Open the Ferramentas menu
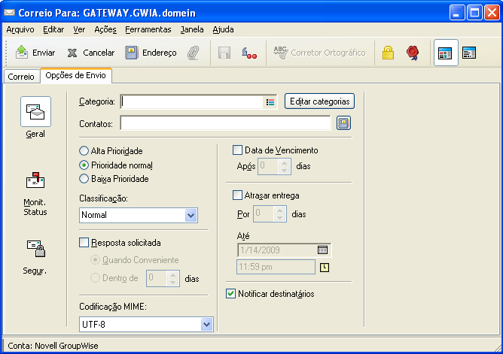 [x=148, y=29]
